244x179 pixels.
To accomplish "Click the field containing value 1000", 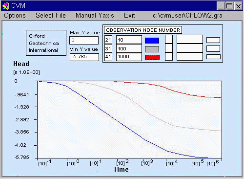I will tap(129, 57).
